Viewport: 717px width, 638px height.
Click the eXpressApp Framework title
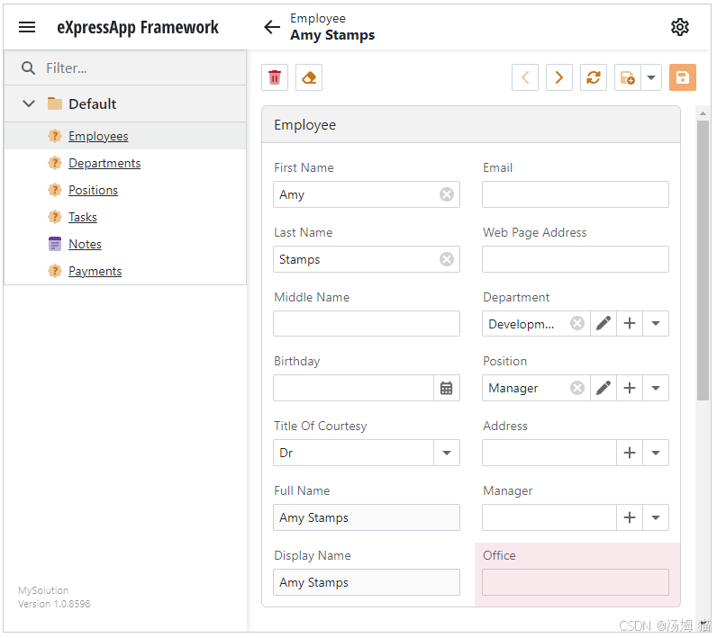click(138, 27)
